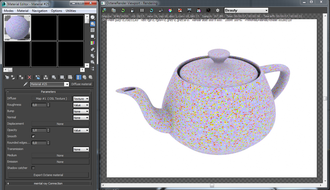The height and width of the screenshot is (190, 330).
Task: Click Go Forward to Sibling icon
Action: (90, 77)
